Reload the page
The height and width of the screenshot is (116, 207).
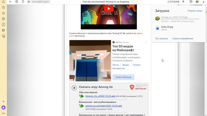[x=23, y=2]
